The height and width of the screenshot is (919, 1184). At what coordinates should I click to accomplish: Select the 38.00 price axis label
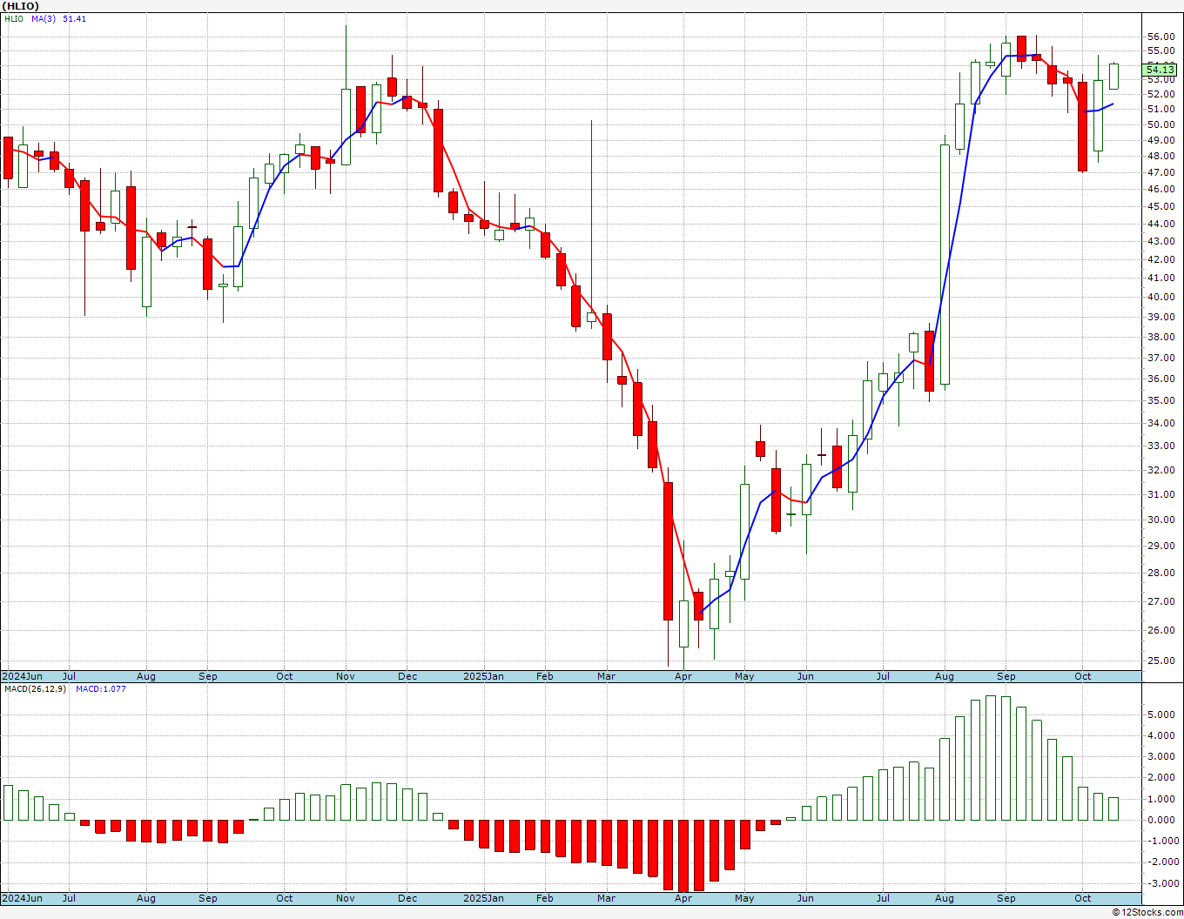(1160, 337)
